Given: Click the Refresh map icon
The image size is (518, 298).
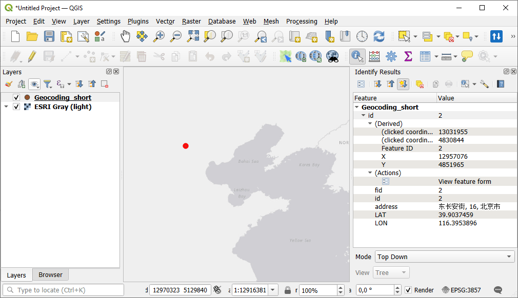Looking at the screenshot, I should click(379, 36).
